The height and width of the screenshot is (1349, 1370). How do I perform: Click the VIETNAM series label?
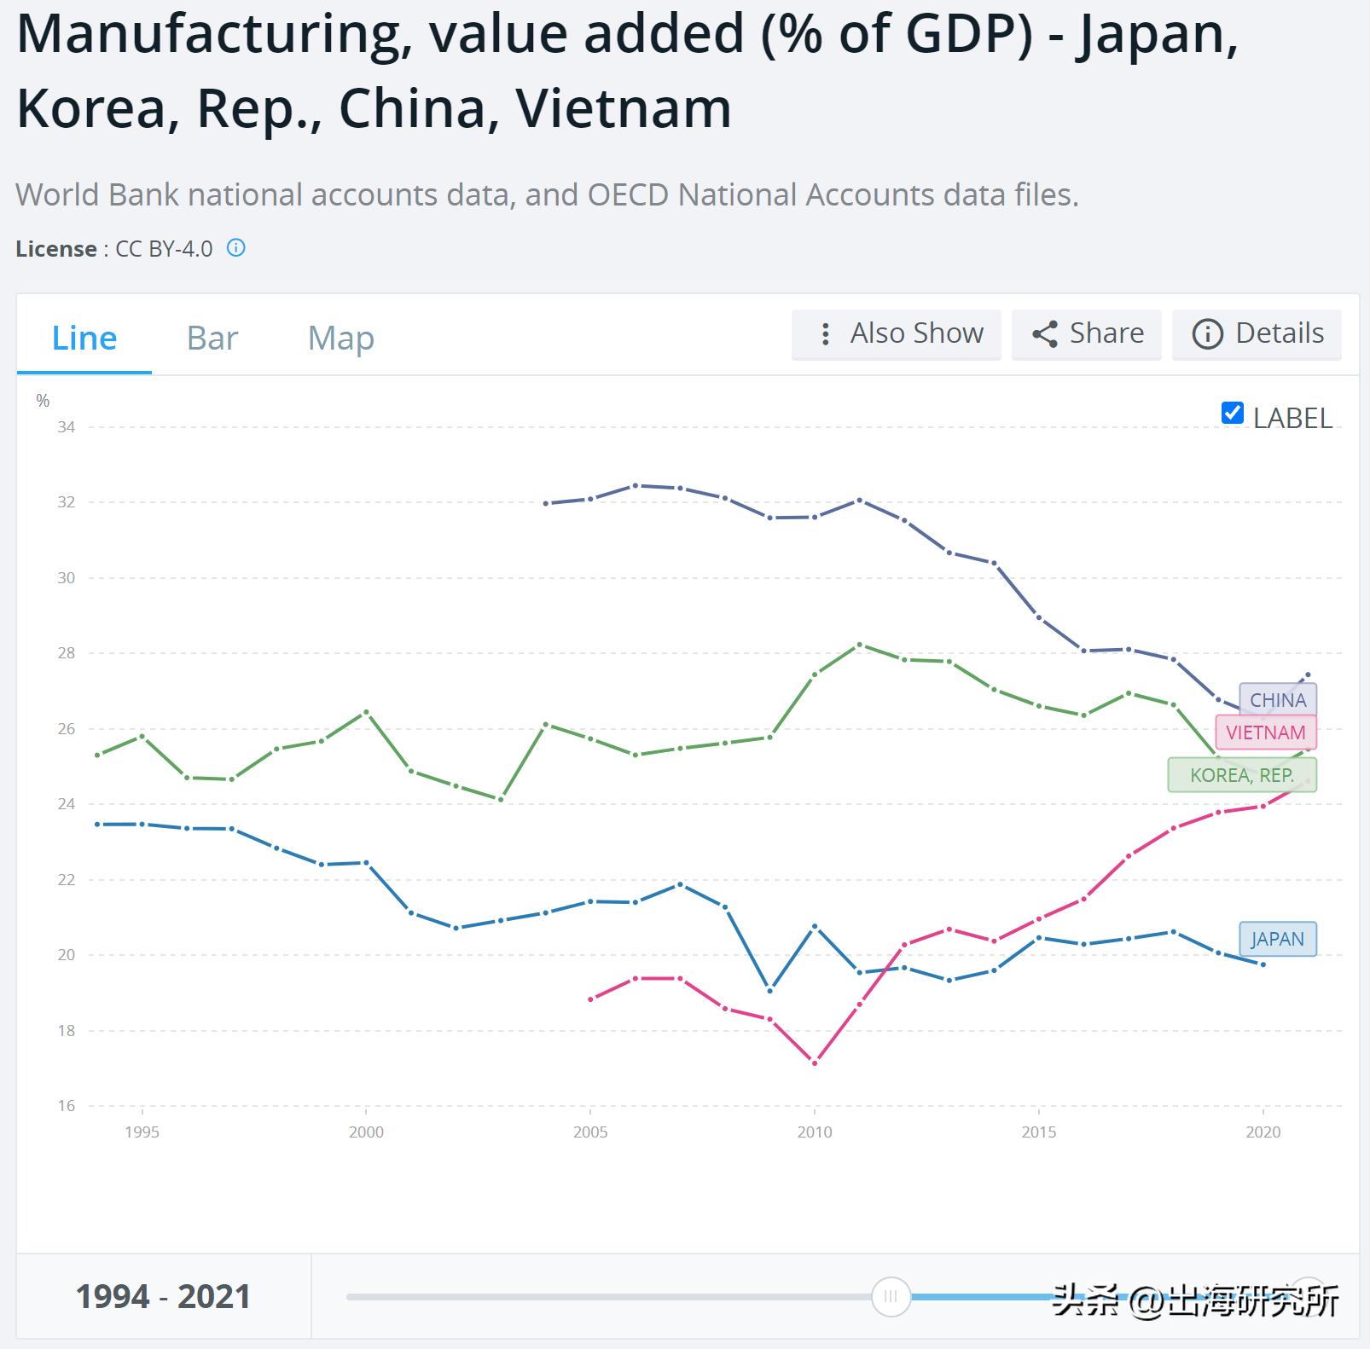[x=1266, y=732]
